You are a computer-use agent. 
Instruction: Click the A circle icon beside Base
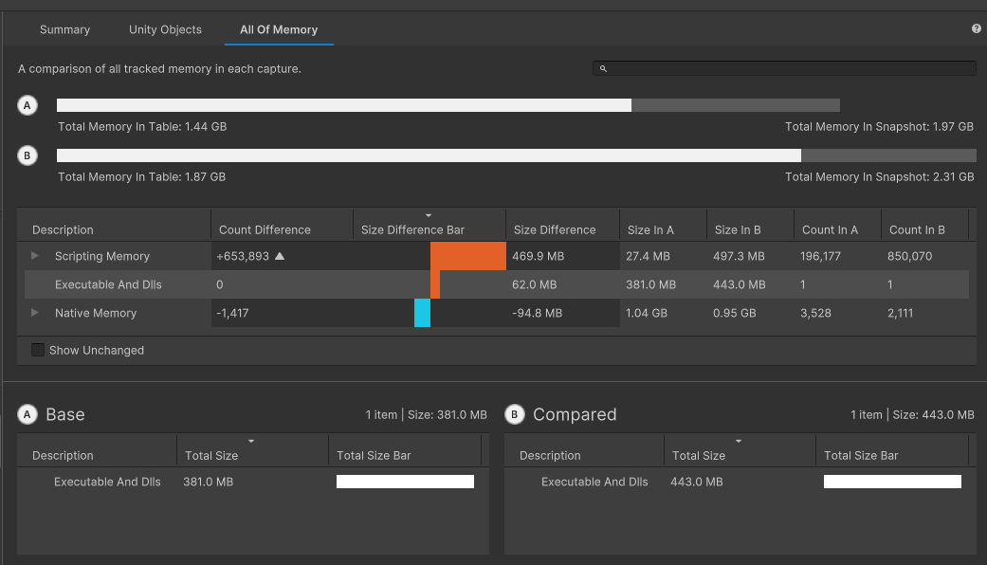[27, 414]
